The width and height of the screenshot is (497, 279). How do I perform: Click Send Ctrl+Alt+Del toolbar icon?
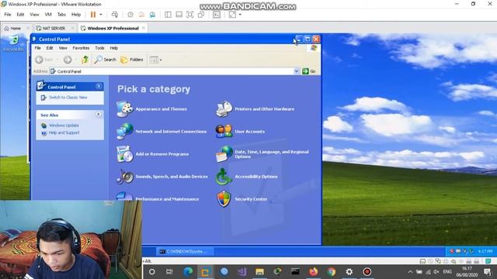(115, 15)
